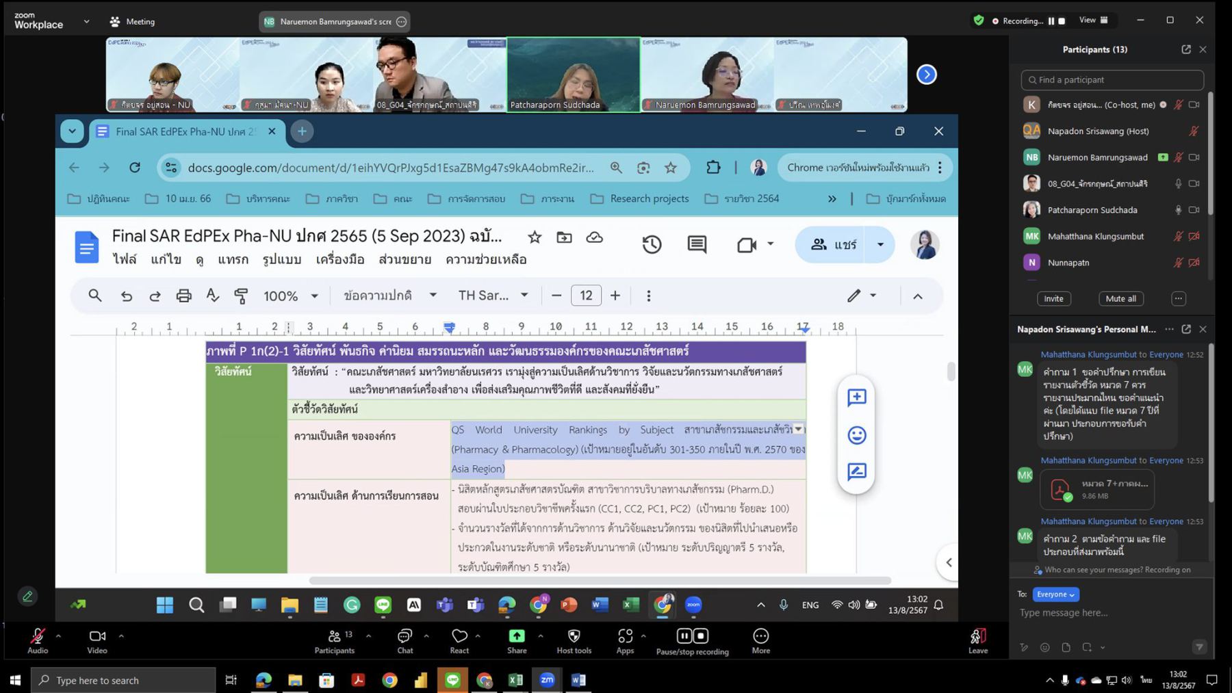Click green Share screen button

pos(517,641)
